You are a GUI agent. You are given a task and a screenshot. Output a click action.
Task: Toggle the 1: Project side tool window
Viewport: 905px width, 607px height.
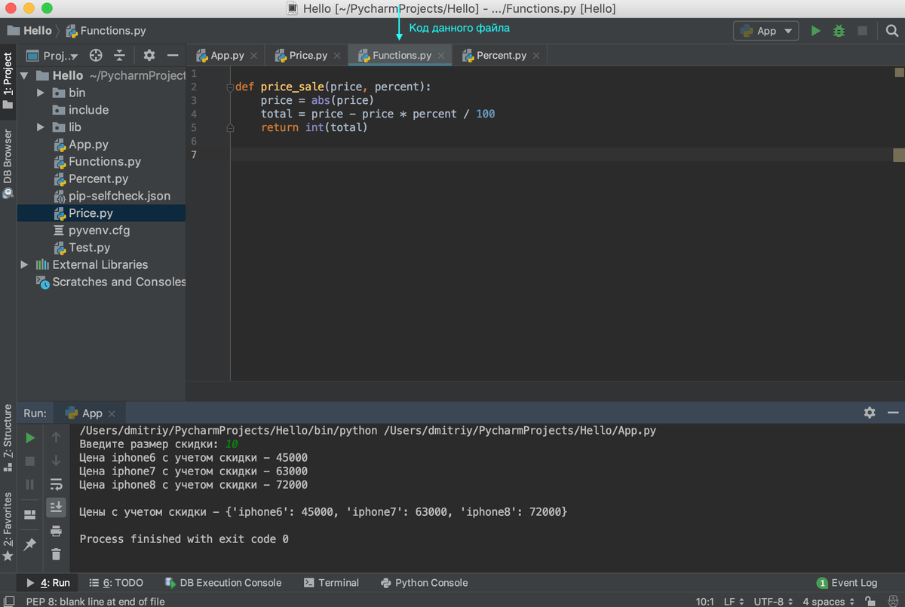pyautogui.click(x=8, y=81)
